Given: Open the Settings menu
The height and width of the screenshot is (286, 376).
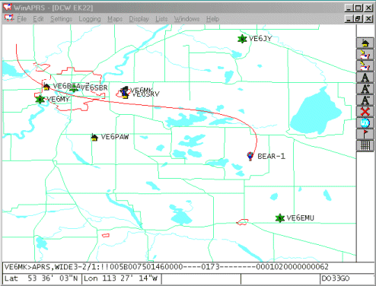Looking at the screenshot, I should tap(61, 19).
